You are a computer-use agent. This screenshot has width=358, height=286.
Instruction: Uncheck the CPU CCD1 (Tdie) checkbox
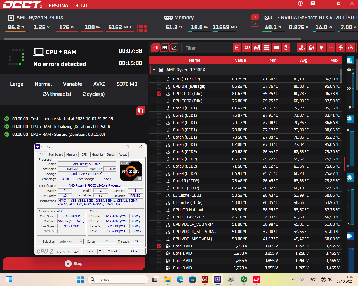159,94
